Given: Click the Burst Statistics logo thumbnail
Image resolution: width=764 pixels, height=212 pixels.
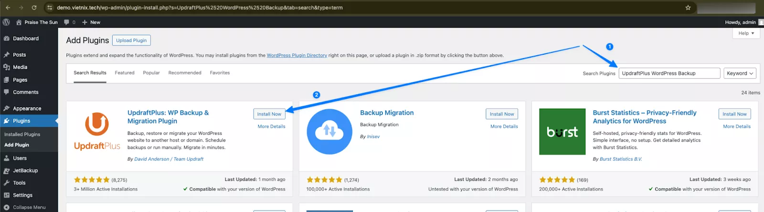Looking at the screenshot, I should pos(562,131).
